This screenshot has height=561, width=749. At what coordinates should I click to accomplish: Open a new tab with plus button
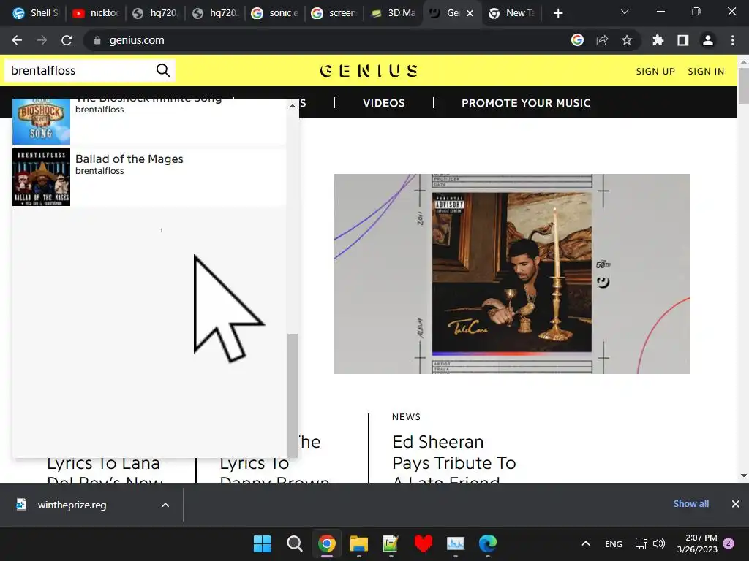point(557,13)
